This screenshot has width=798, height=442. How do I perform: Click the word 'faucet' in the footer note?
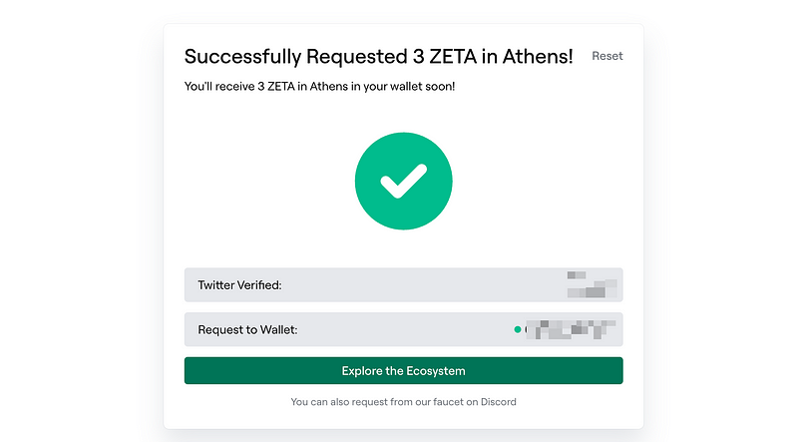tap(448, 402)
